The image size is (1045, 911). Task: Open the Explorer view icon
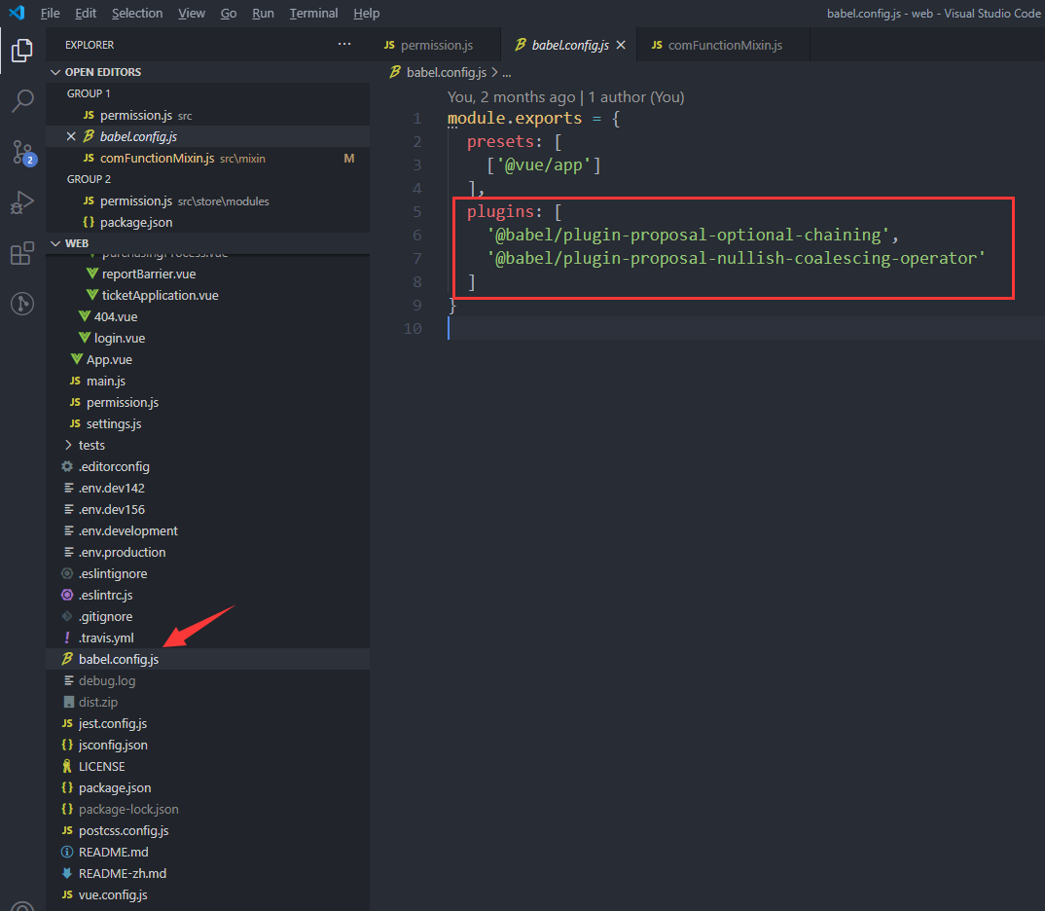[x=22, y=51]
